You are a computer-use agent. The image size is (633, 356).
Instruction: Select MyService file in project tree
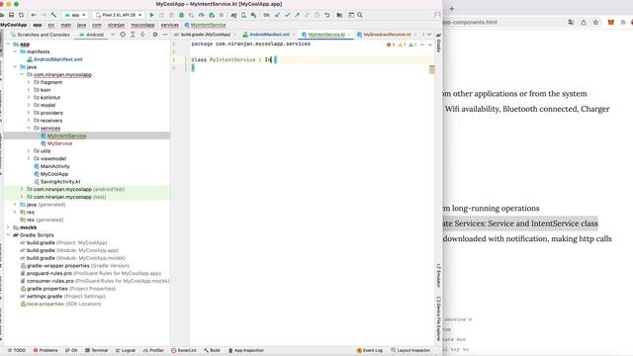pyautogui.click(x=59, y=143)
